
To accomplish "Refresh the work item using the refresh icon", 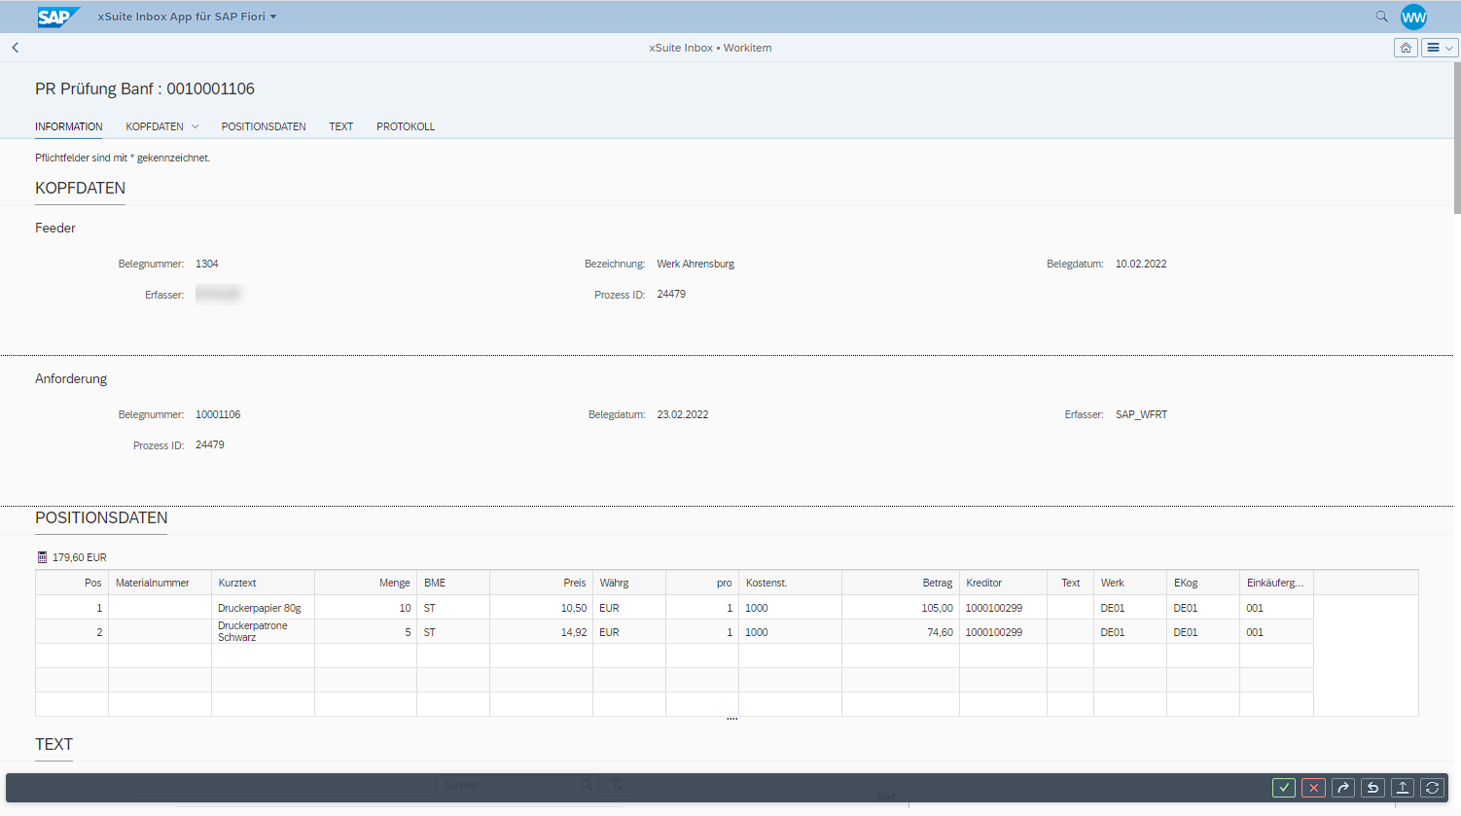I will pyautogui.click(x=1431, y=788).
